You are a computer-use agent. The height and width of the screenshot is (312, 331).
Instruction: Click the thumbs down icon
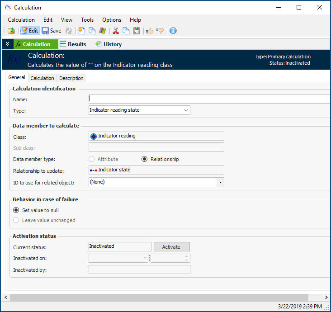click(160, 31)
